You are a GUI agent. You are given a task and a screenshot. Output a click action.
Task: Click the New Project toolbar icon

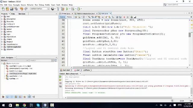pos(8,9)
